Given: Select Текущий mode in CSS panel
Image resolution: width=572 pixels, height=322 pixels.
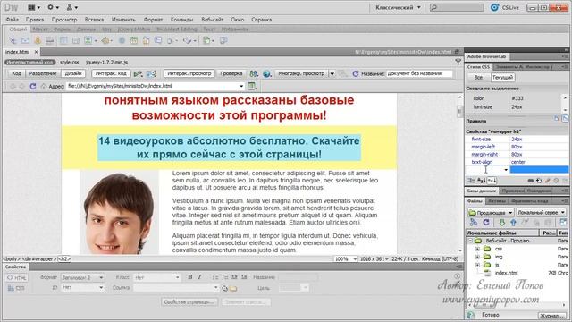Looking at the screenshot, I should 502,78.
